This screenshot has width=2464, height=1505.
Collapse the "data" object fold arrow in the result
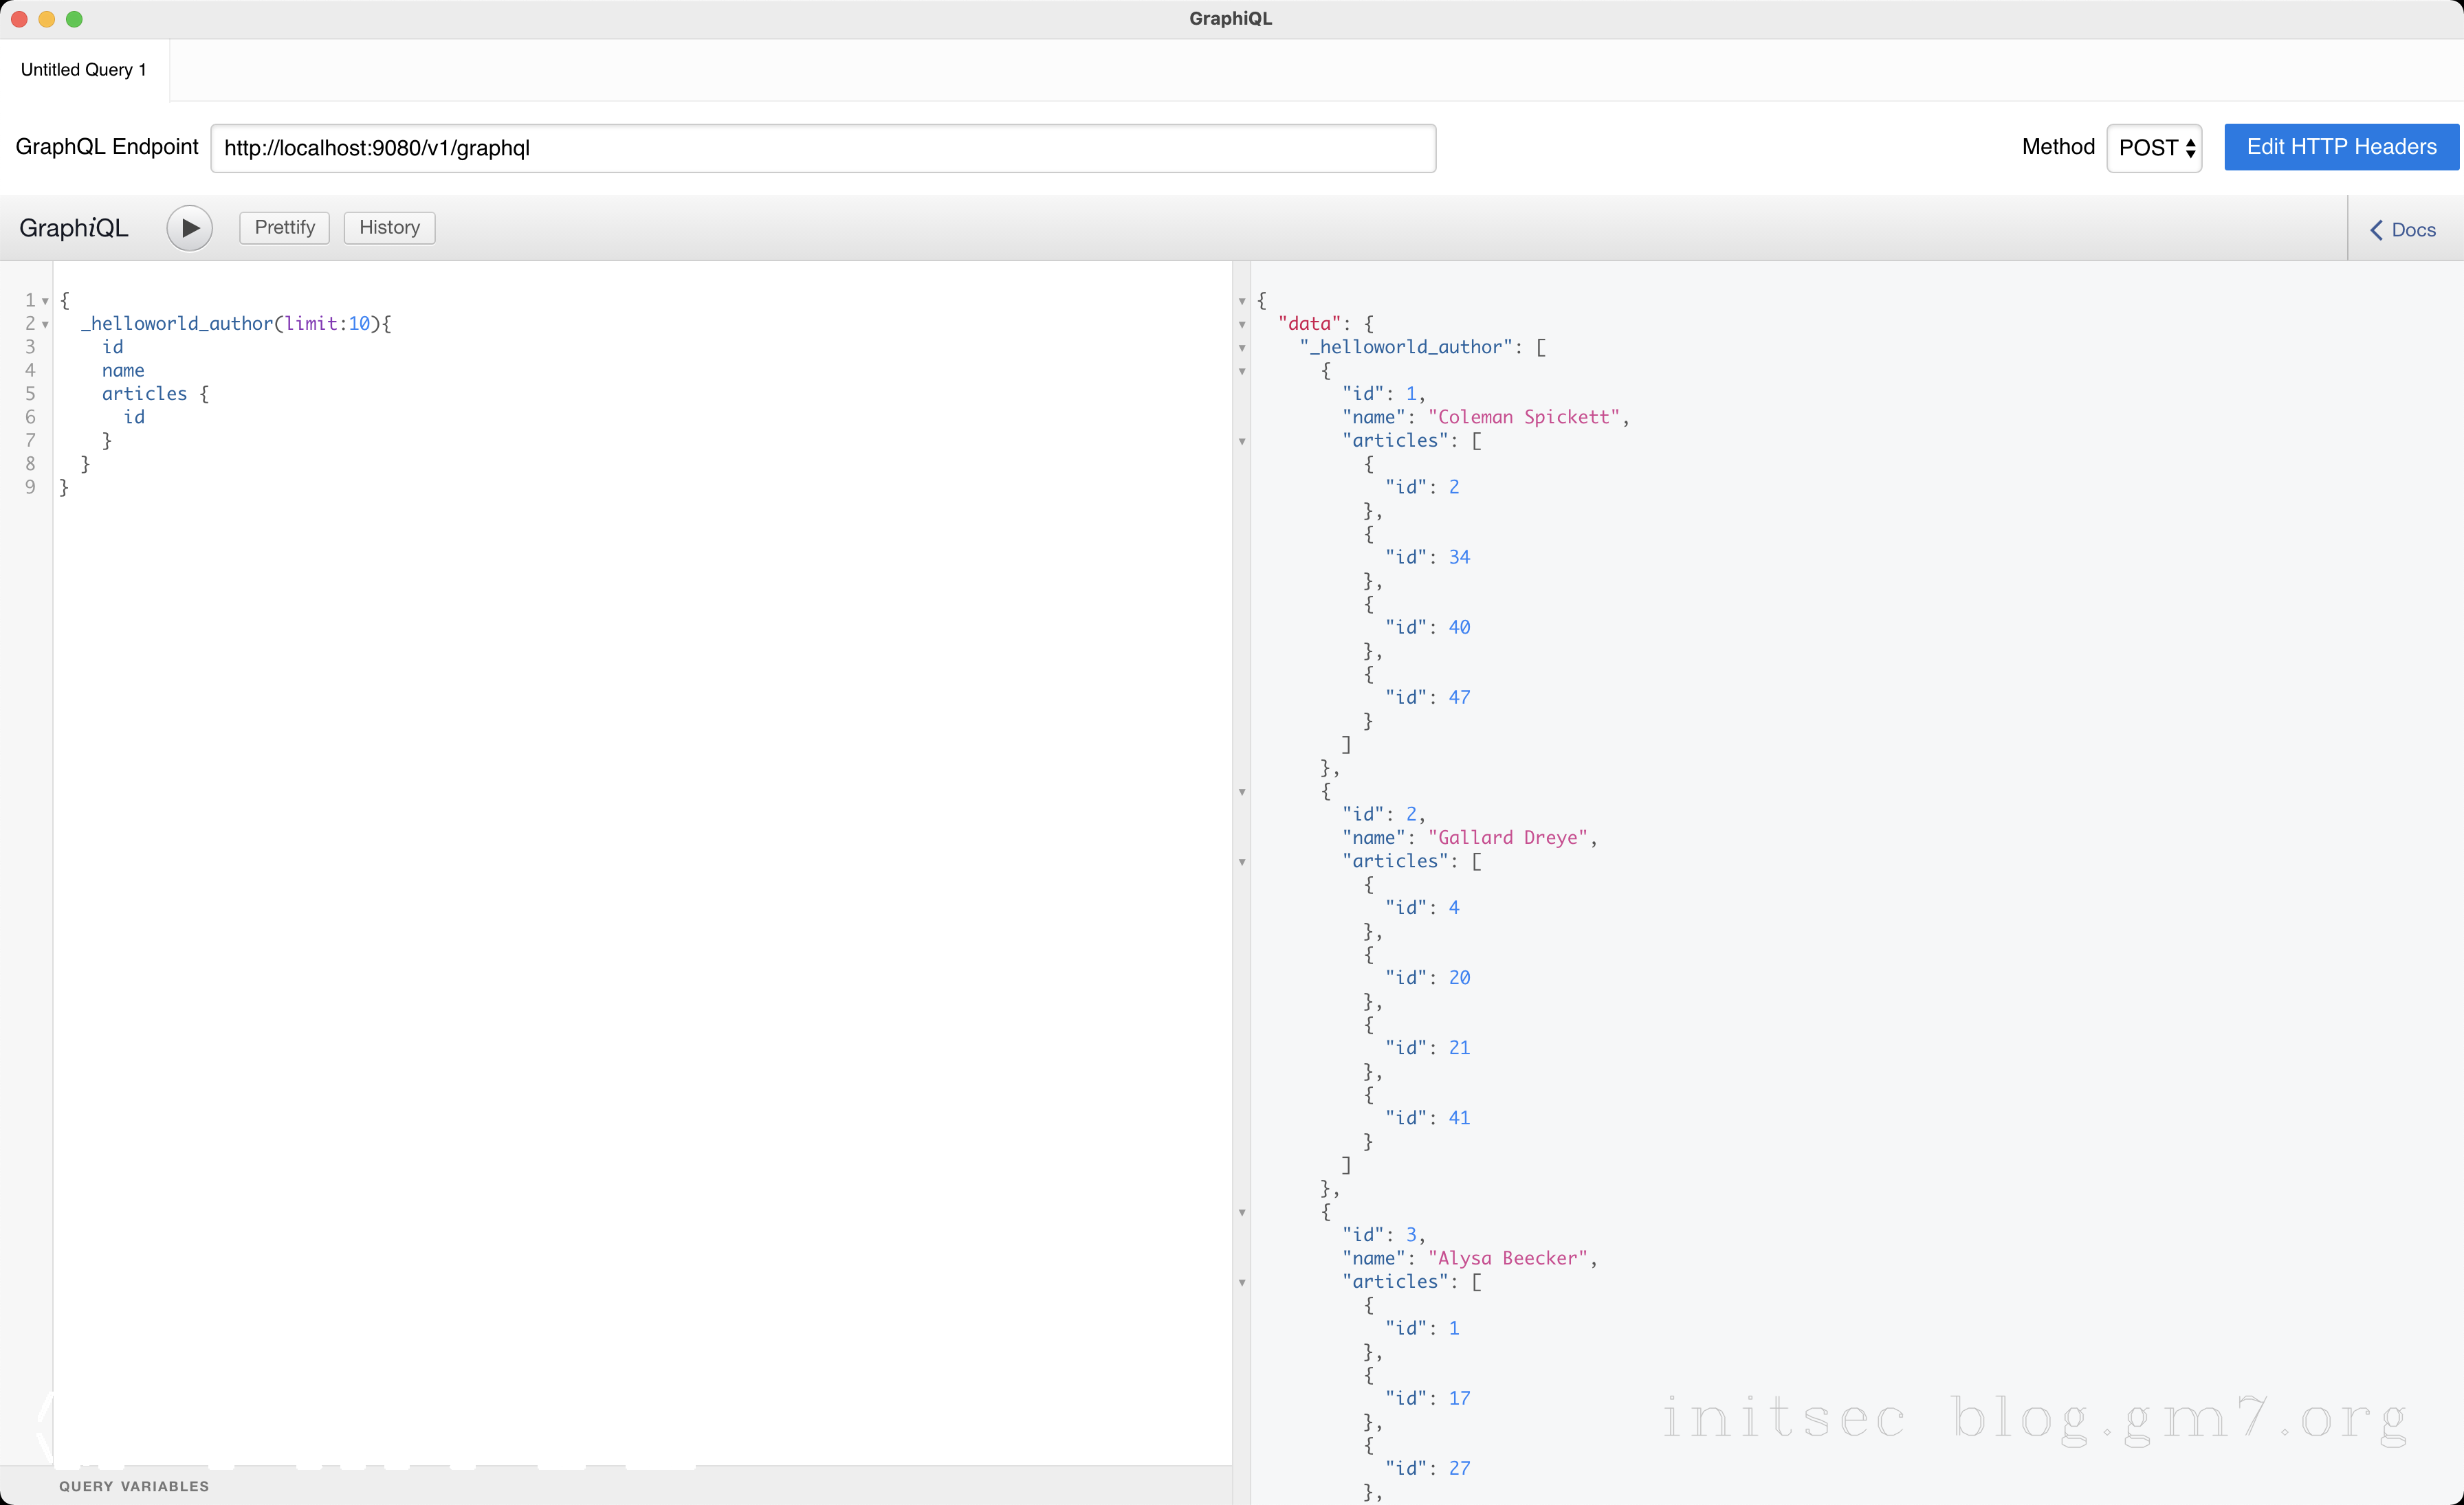[x=1242, y=324]
